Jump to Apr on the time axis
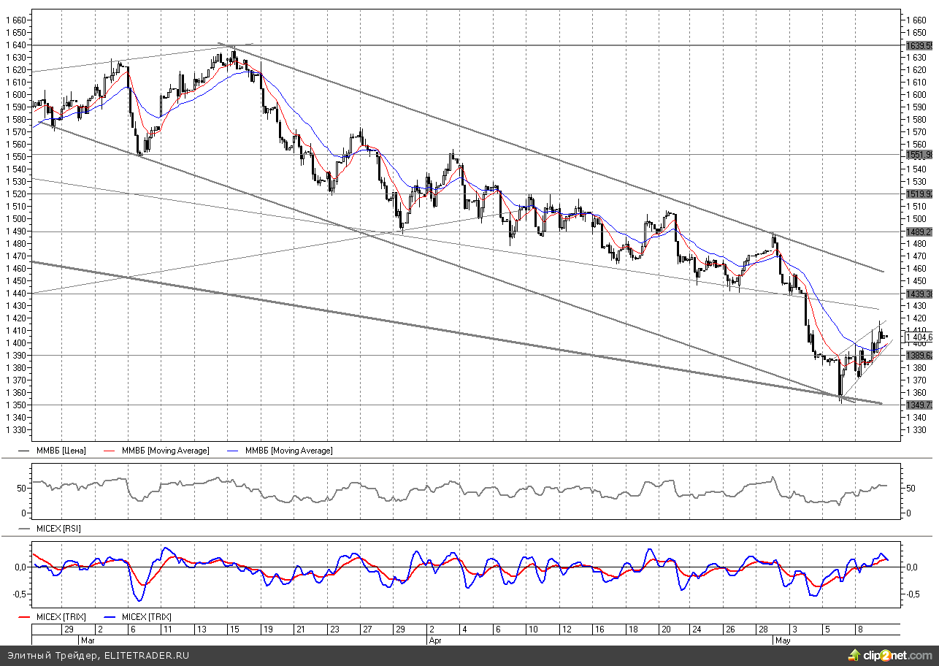The width and height of the screenshot is (939, 666). (435, 639)
